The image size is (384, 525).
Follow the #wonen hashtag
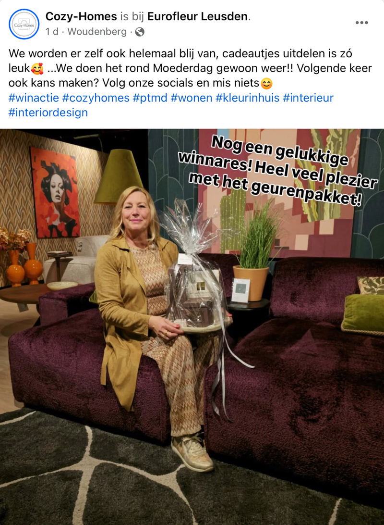(x=192, y=98)
